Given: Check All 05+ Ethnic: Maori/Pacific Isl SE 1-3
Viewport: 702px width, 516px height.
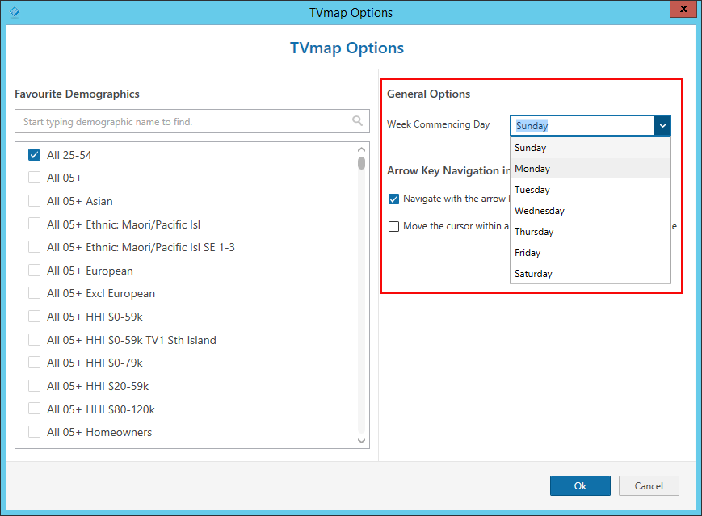Looking at the screenshot, I should [34, 247].
